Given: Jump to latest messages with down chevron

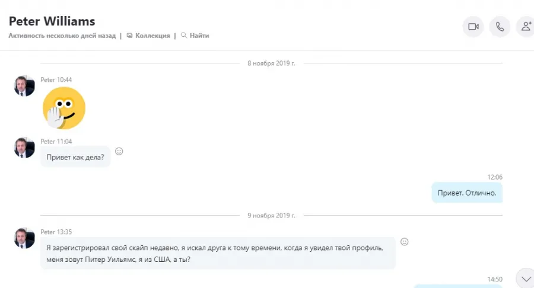Looking at the screenshot, I should [x=526, y=279].
